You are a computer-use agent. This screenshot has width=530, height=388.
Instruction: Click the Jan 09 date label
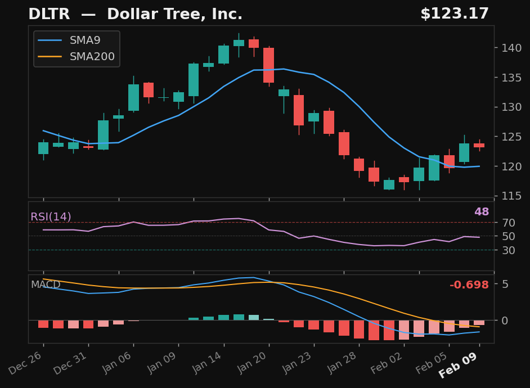coord(161,363)
